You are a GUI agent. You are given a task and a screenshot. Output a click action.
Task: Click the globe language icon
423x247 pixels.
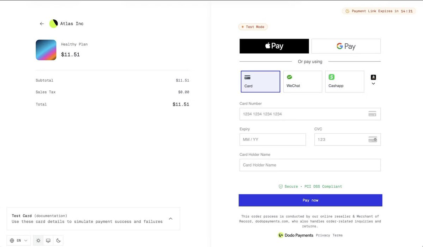[12, 241]
